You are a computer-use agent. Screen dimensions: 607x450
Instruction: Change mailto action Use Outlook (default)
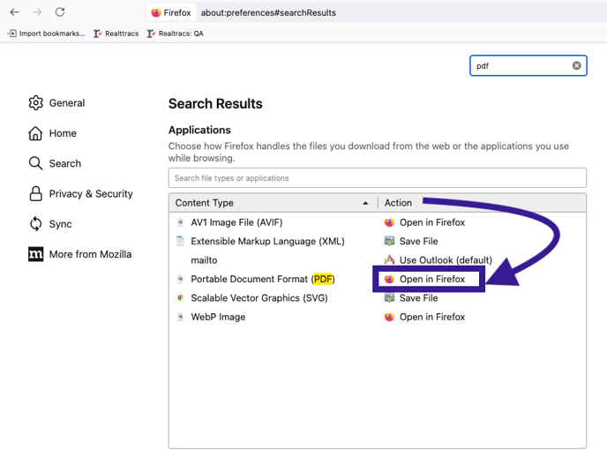438,260
